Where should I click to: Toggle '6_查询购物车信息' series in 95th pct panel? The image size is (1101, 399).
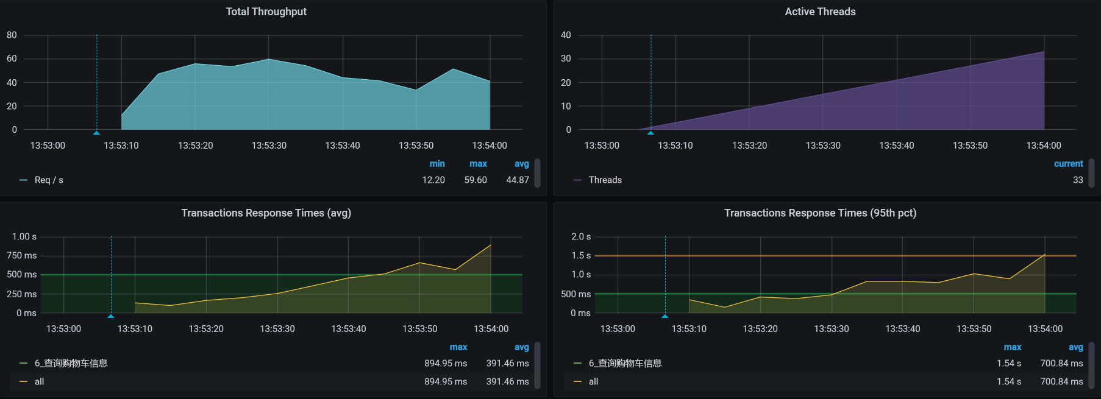coord(625,364)
